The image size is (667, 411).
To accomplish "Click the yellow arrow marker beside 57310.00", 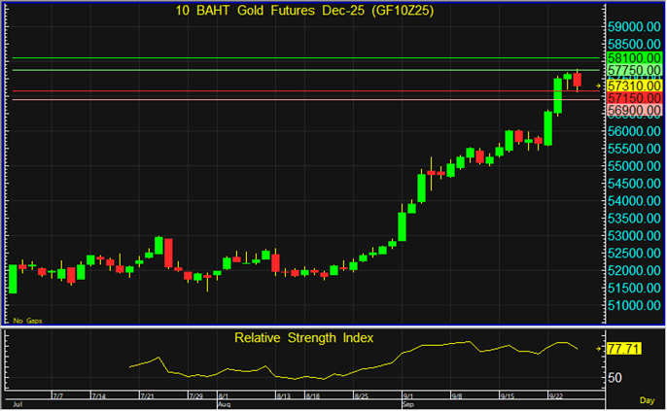I will pyautogui.click(x=599, y=86).
